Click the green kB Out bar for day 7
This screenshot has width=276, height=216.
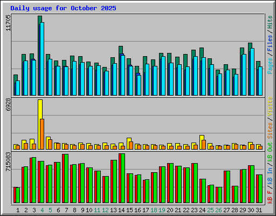[x=66, y=179]
